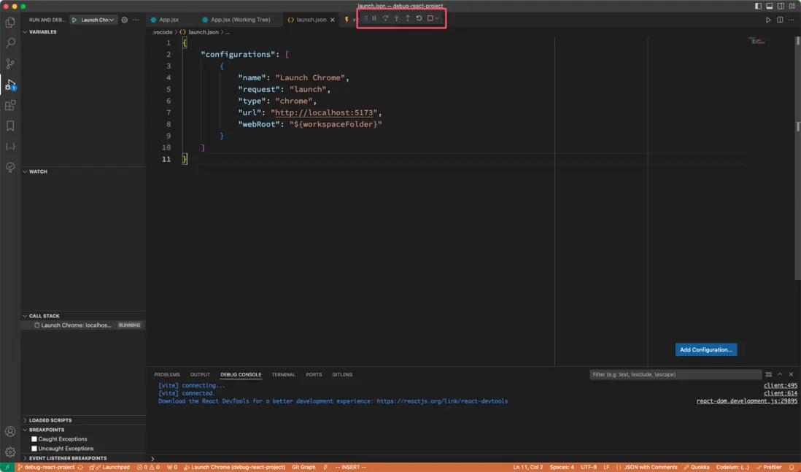This screenshot has height=472, width=801.
Task: Restart the debugger from the debug toolbar
Action: point(419,18)
